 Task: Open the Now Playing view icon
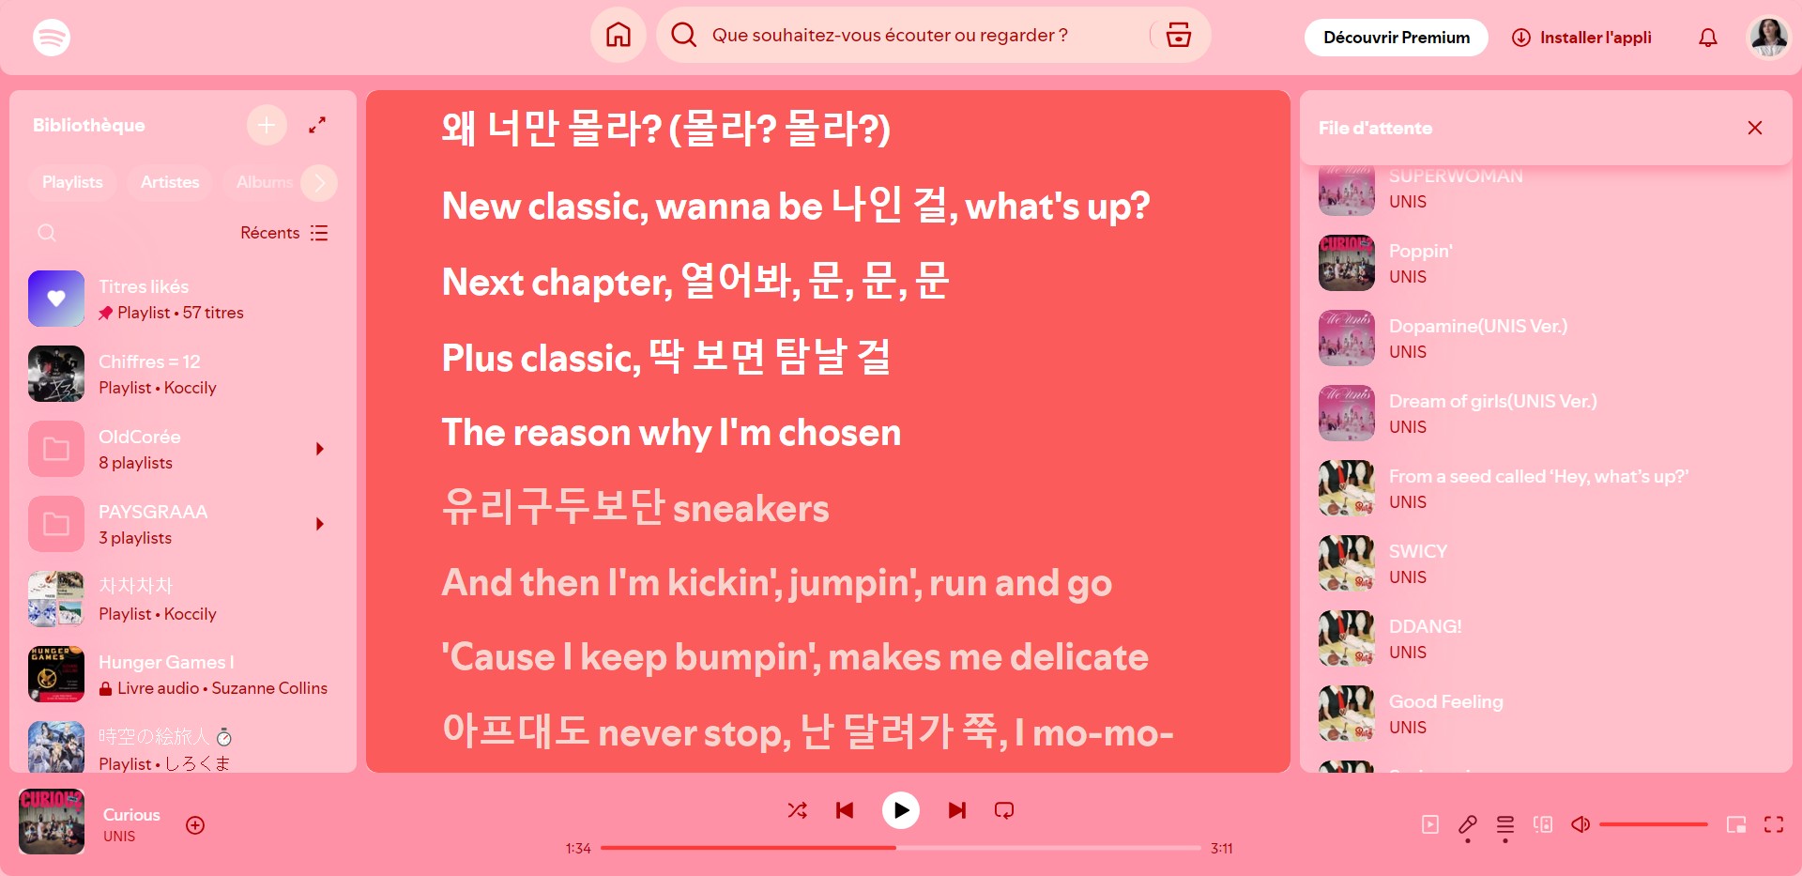click(1430, 824)
